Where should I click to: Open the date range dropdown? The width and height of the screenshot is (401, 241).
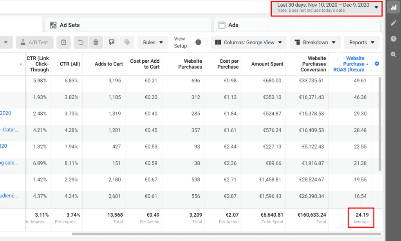tap(327, 9)
